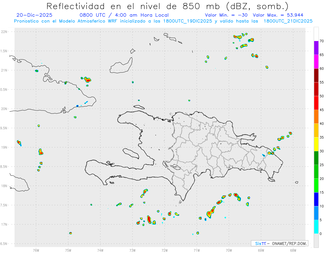Viewport: 329px width, 254px height.
Task: Click the date "20-Dic-2025"
Action: point(34,15)
